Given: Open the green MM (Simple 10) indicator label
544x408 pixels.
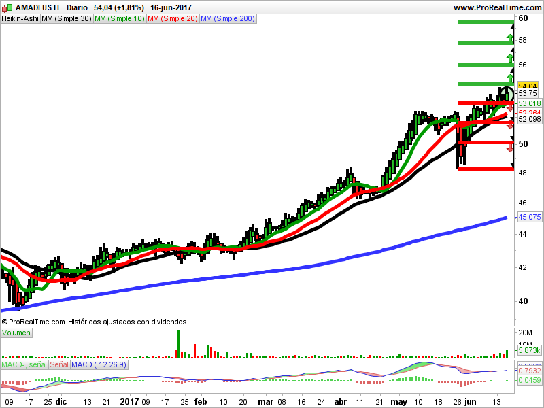Looking at the screenshot, I should (120, 19).
